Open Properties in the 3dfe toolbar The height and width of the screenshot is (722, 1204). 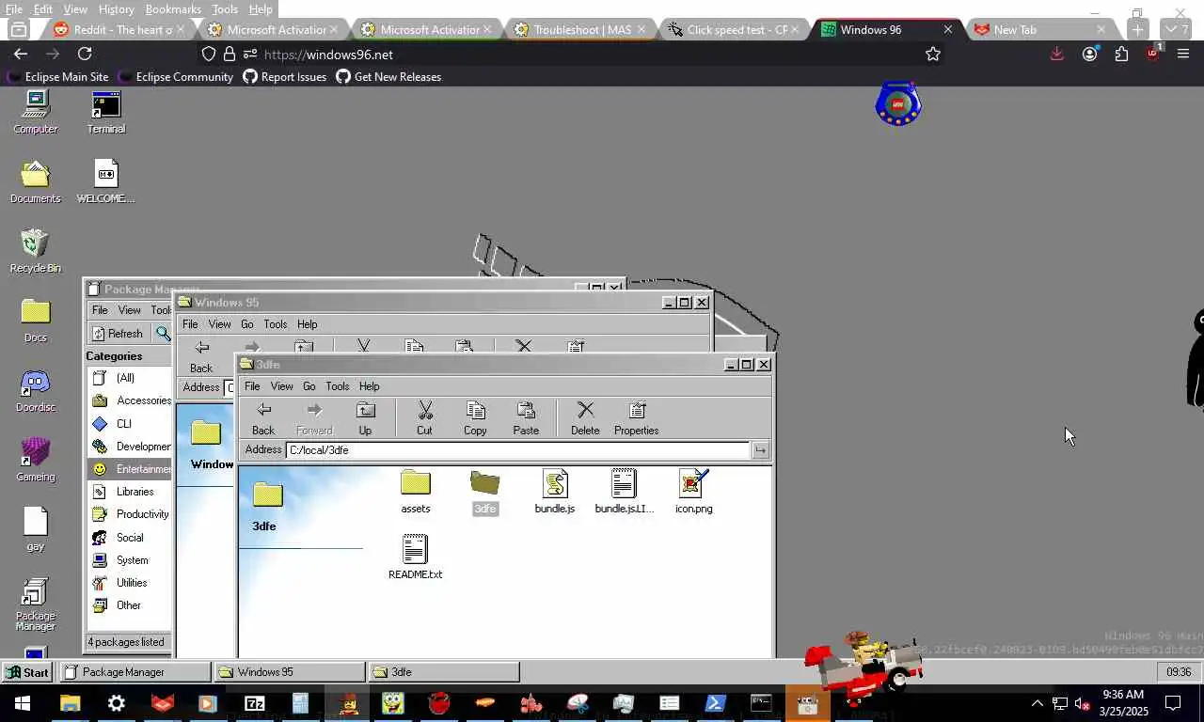point(637,418)
